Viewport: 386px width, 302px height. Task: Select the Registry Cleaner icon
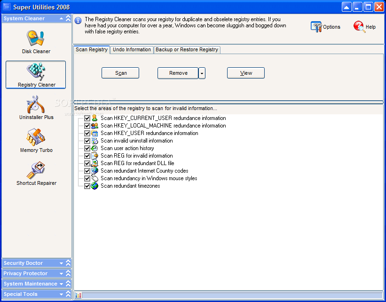(36, 72)
